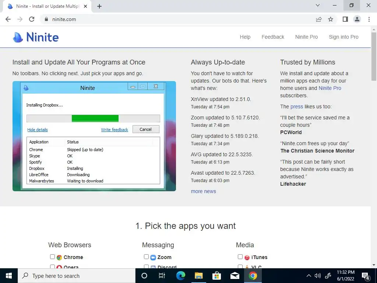Click XnView updated to 2.51.0 news item
377x283 pixels.
(221, 99)
